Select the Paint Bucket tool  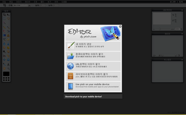click(x=8, y=31)
